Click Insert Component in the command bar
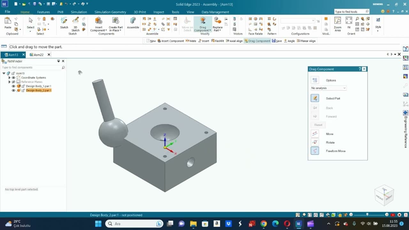Viewport: 409px width, 230px height. (x=171, y=41)
